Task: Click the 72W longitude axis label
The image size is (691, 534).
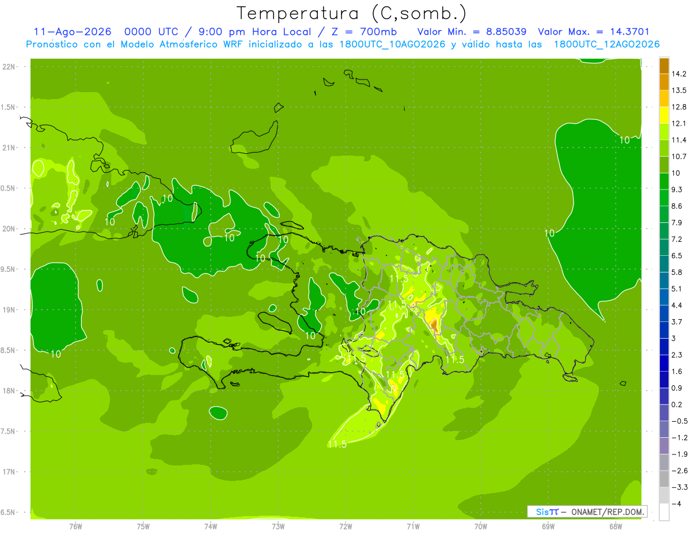Action: 345,526
